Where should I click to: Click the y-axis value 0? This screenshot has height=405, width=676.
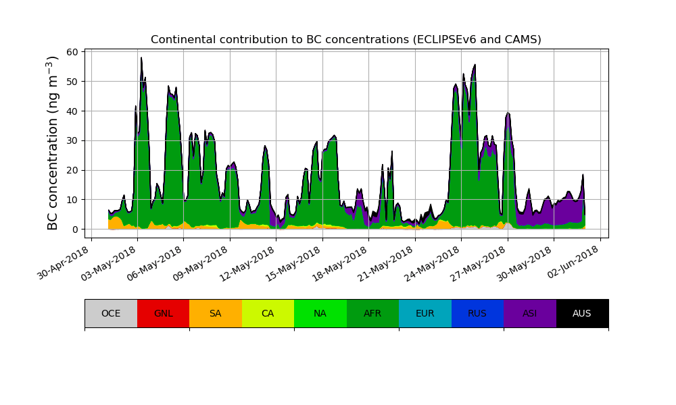coord(76,230)
